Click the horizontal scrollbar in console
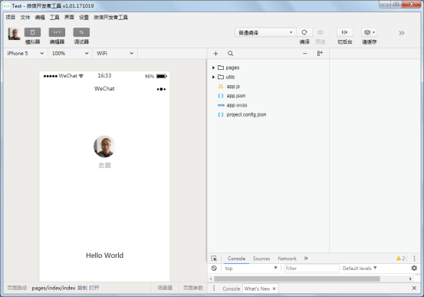The height and width of the screenshot is (297, 424). coord(297,279)
